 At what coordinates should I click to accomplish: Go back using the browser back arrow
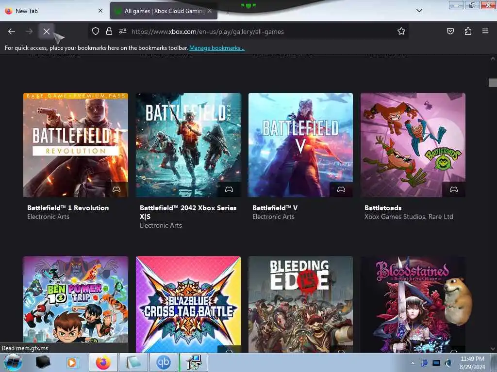coord(12,31)
